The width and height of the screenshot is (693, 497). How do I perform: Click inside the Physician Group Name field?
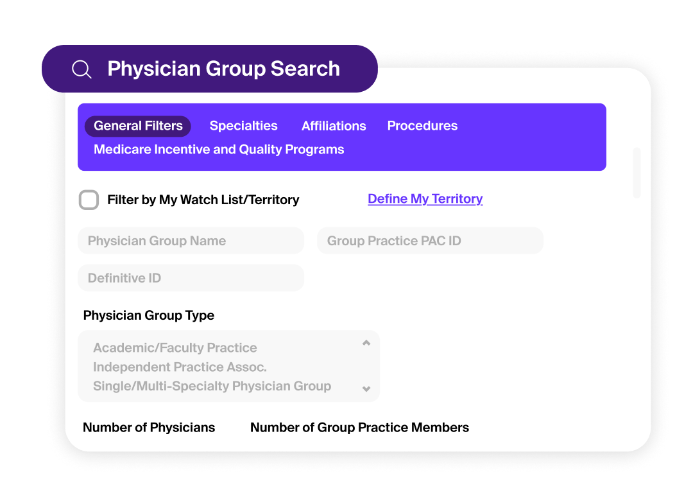[x=191, y=241]
